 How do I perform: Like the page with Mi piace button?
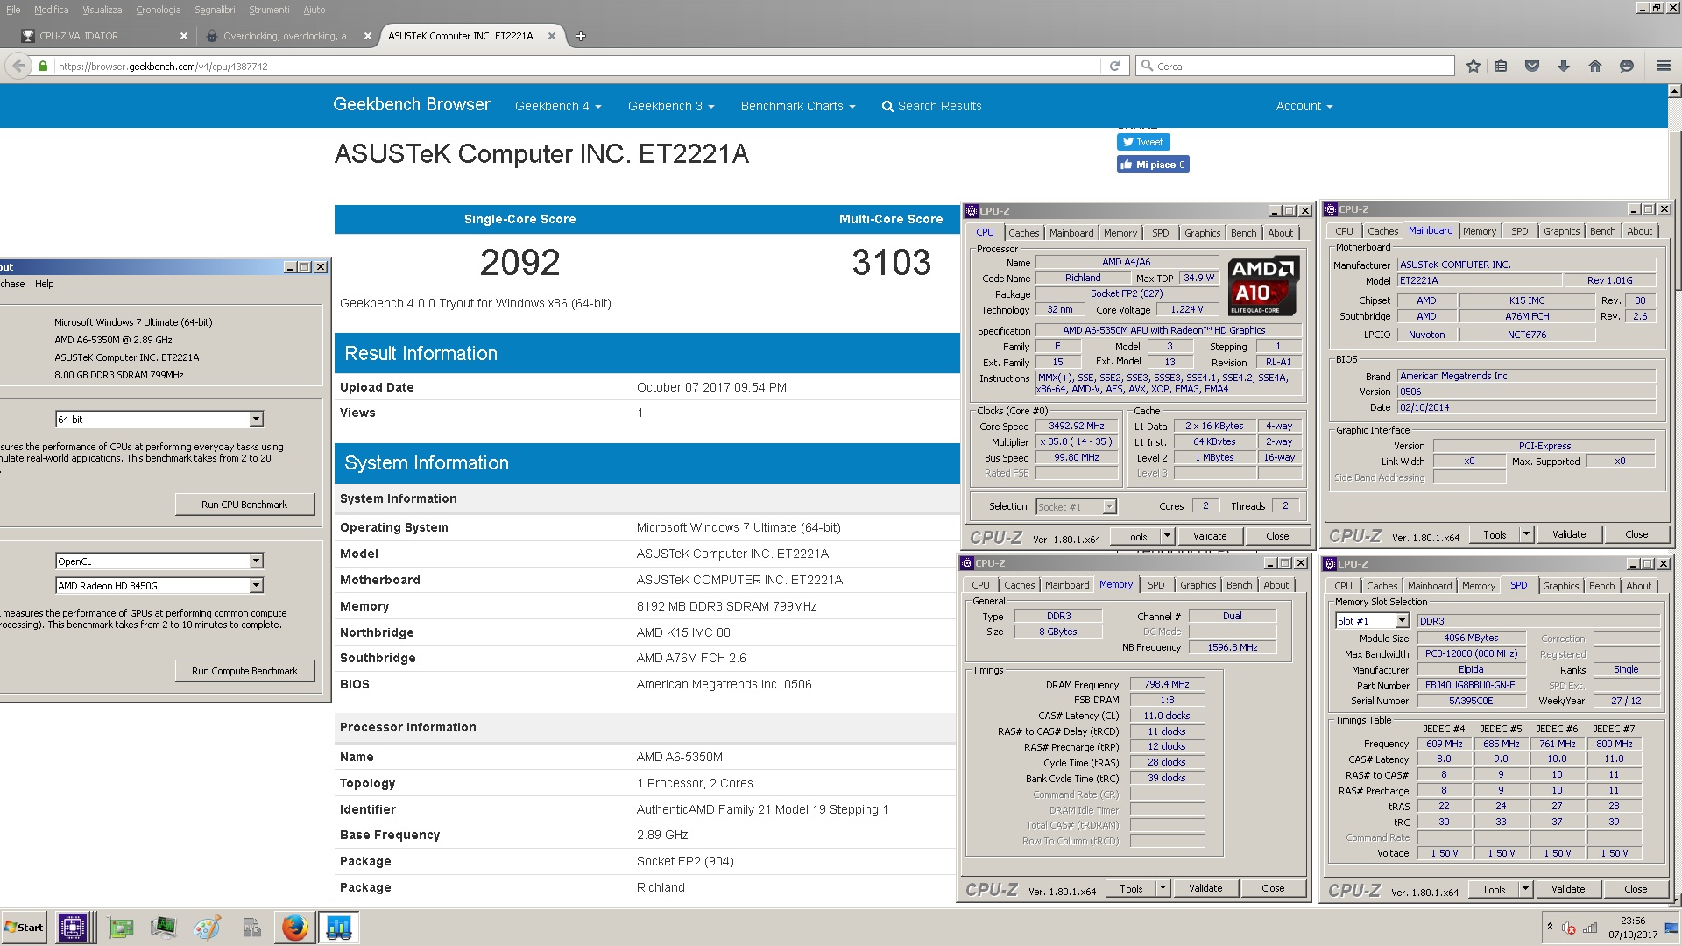point(1153,165)
